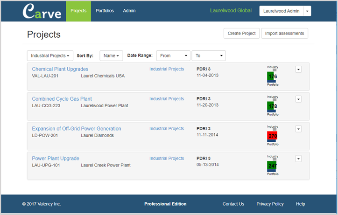Click the green 178 score indicator
This screenshot has width=338, height=215.
tap(272, 106)
